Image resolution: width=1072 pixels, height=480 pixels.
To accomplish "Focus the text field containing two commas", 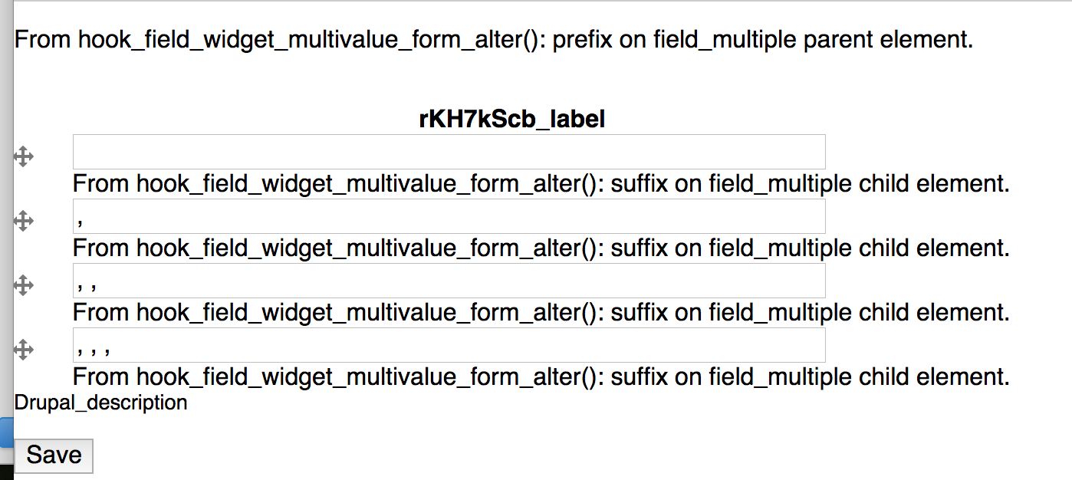I will 449,281.
